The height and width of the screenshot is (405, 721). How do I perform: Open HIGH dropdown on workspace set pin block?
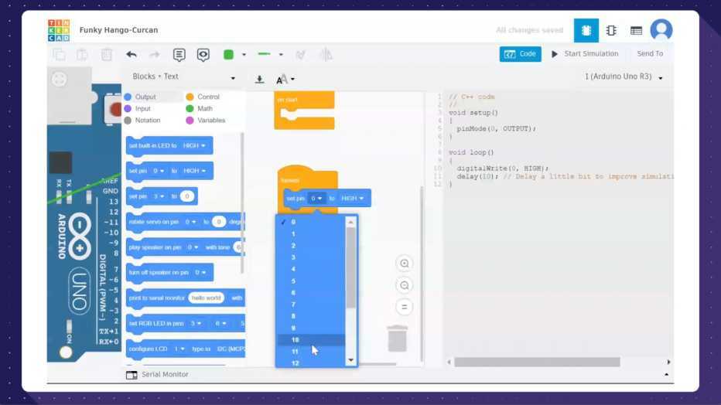[x=351, y=199]
